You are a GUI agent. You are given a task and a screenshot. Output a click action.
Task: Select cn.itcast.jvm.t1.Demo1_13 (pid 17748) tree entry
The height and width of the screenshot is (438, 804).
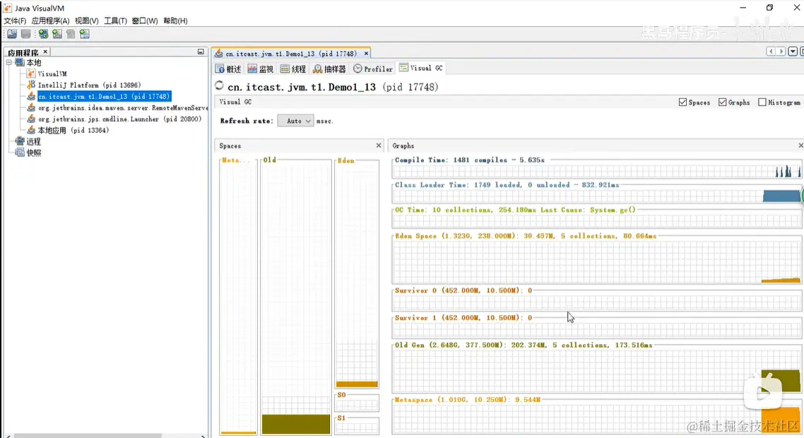point(104,96)
